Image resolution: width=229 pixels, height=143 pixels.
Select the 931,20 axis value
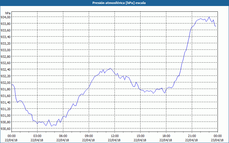[5, 109]
